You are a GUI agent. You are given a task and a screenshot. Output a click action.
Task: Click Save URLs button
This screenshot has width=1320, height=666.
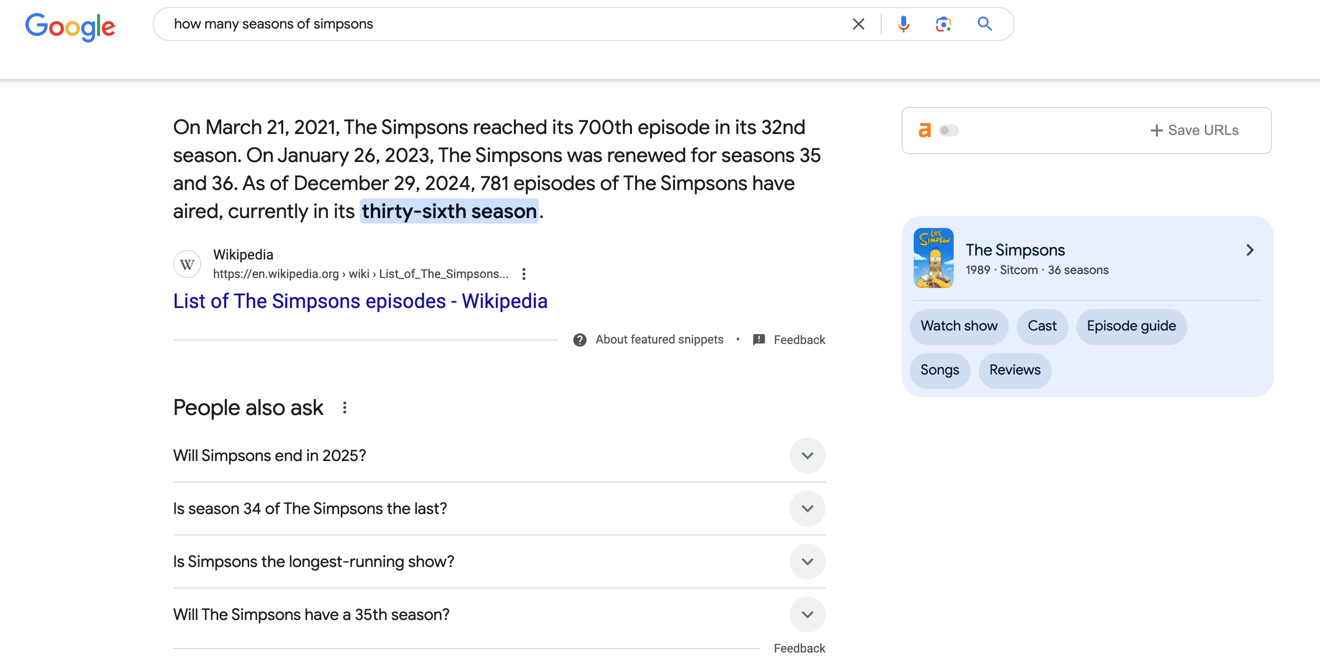click(1194, 130)
